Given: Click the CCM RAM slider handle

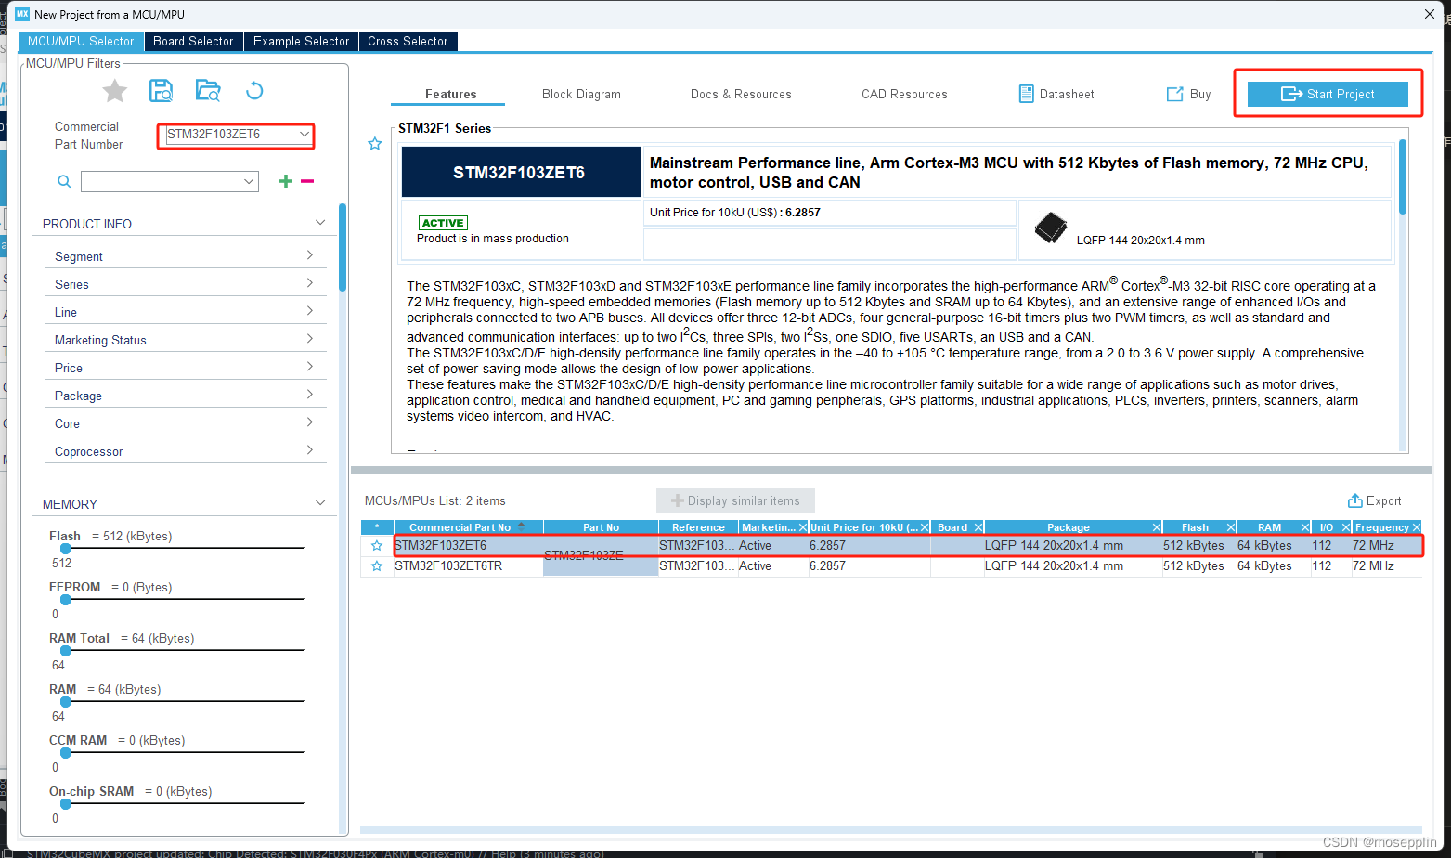Looking at the screenshot, I should 66,753.
